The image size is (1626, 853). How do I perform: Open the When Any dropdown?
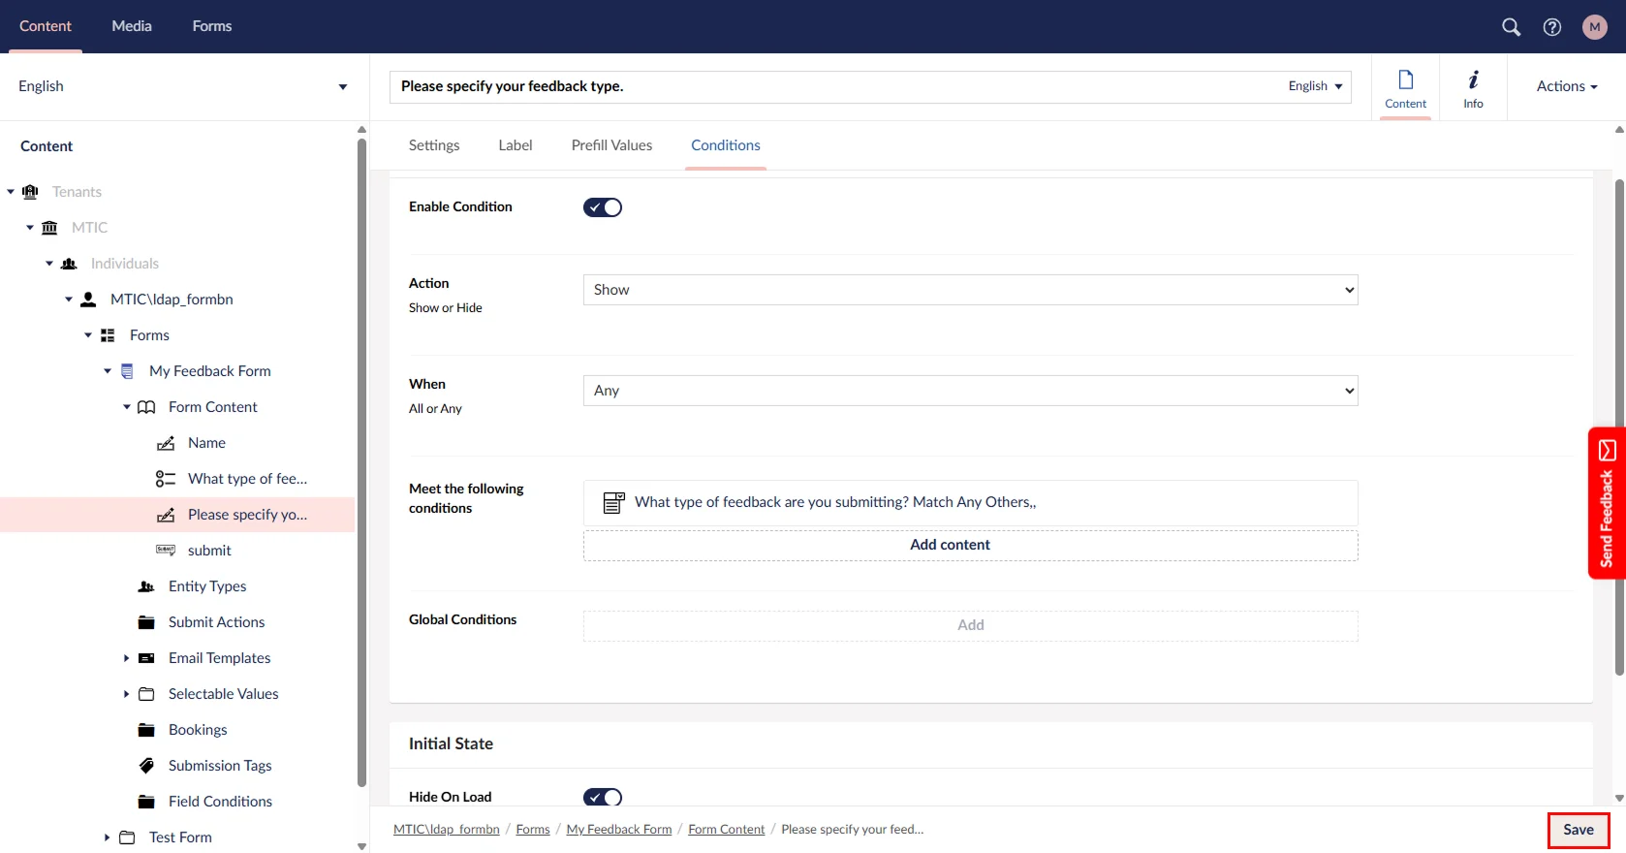click(x=970, y=391)
